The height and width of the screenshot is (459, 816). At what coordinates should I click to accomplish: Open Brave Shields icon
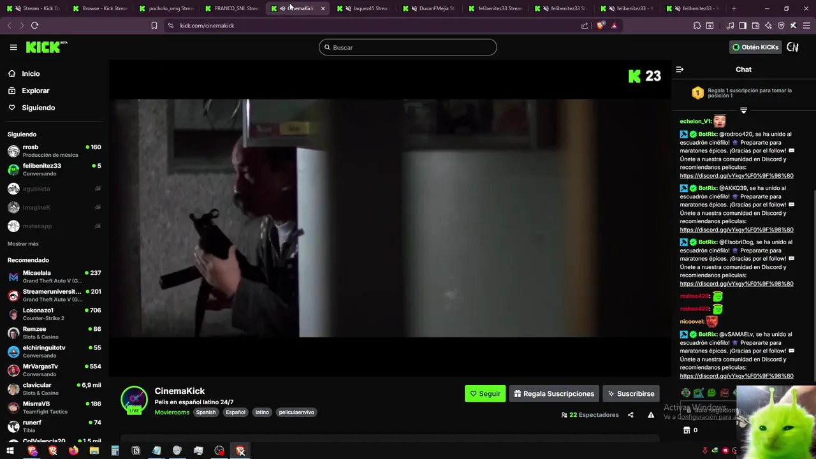pos(601,25)
